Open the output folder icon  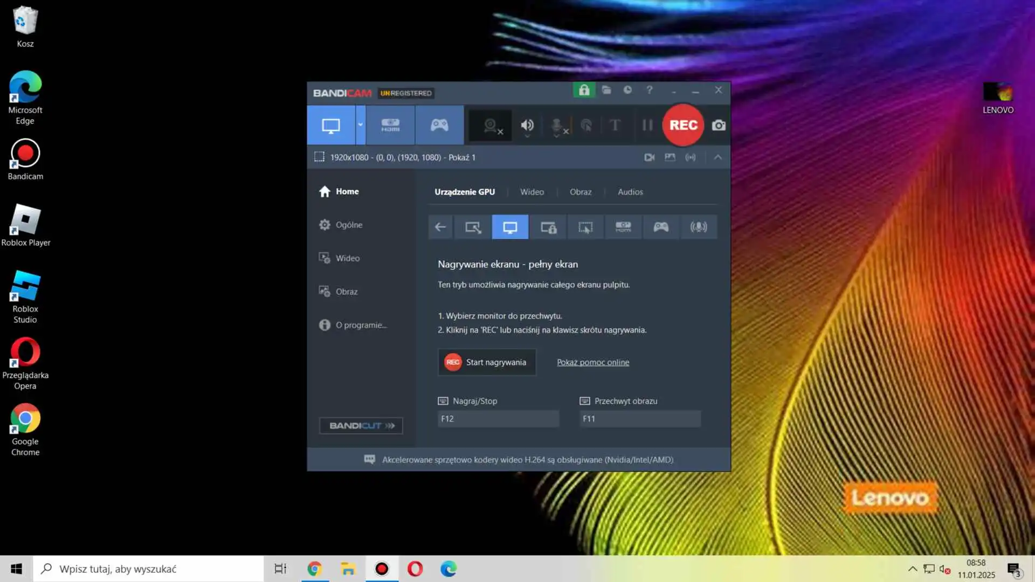pyautogui.click(x=606, y=90)
